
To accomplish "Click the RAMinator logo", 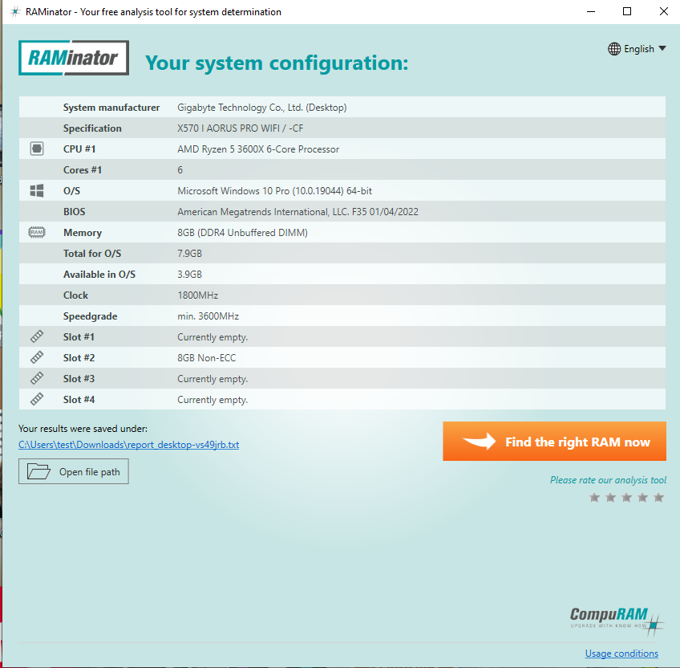I will point(74,58).
